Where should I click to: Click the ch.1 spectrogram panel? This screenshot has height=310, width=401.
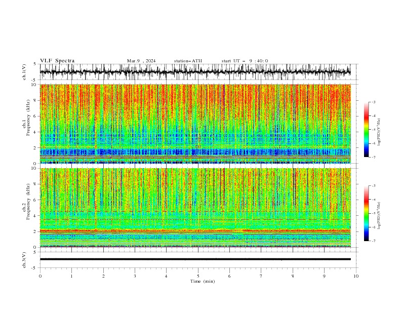[195, 124]
